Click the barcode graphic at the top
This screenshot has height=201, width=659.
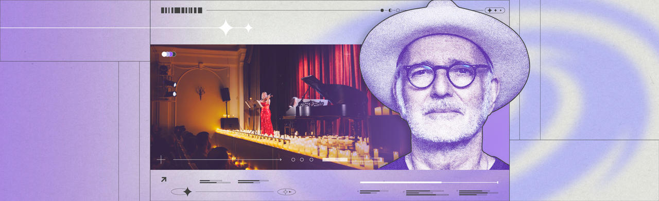click(x=182, y=10)
